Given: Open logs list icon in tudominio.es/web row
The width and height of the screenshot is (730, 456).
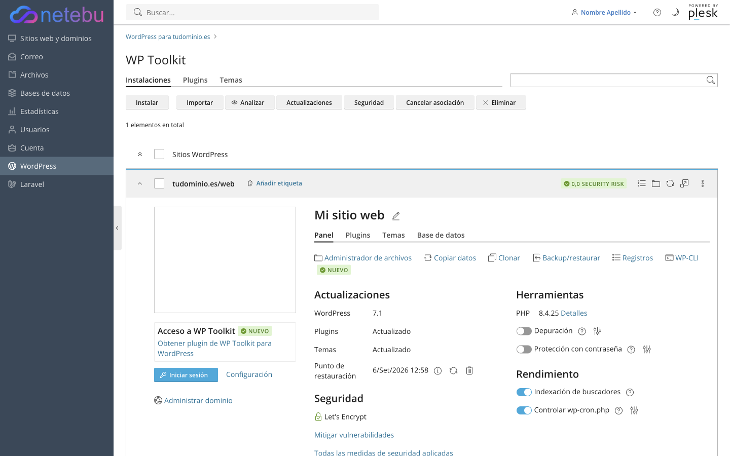Looking at the screenshot, I should (x=641, y=183).
